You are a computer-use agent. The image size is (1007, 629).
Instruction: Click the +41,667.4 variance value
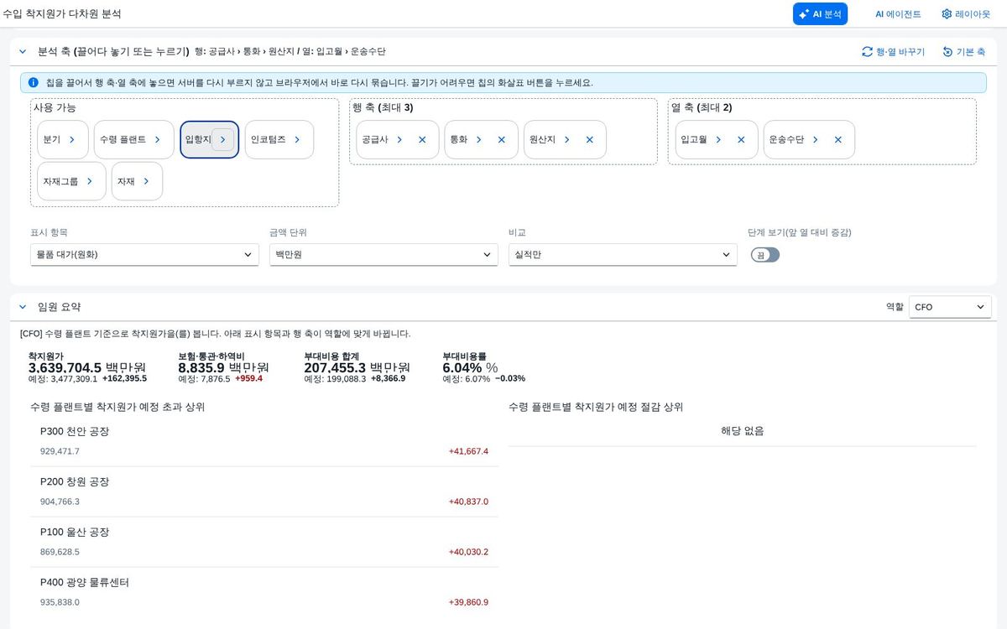tap(468, 451)
